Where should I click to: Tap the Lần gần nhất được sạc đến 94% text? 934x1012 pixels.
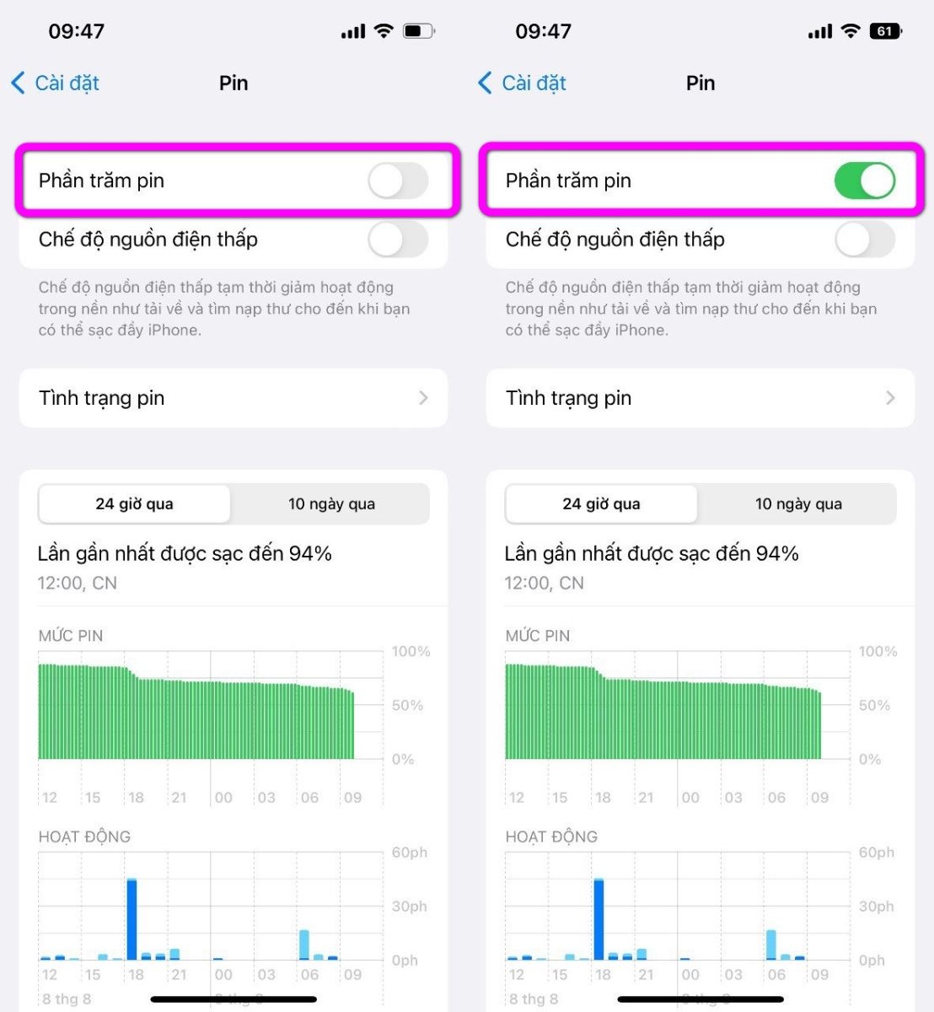coord(185,553)
